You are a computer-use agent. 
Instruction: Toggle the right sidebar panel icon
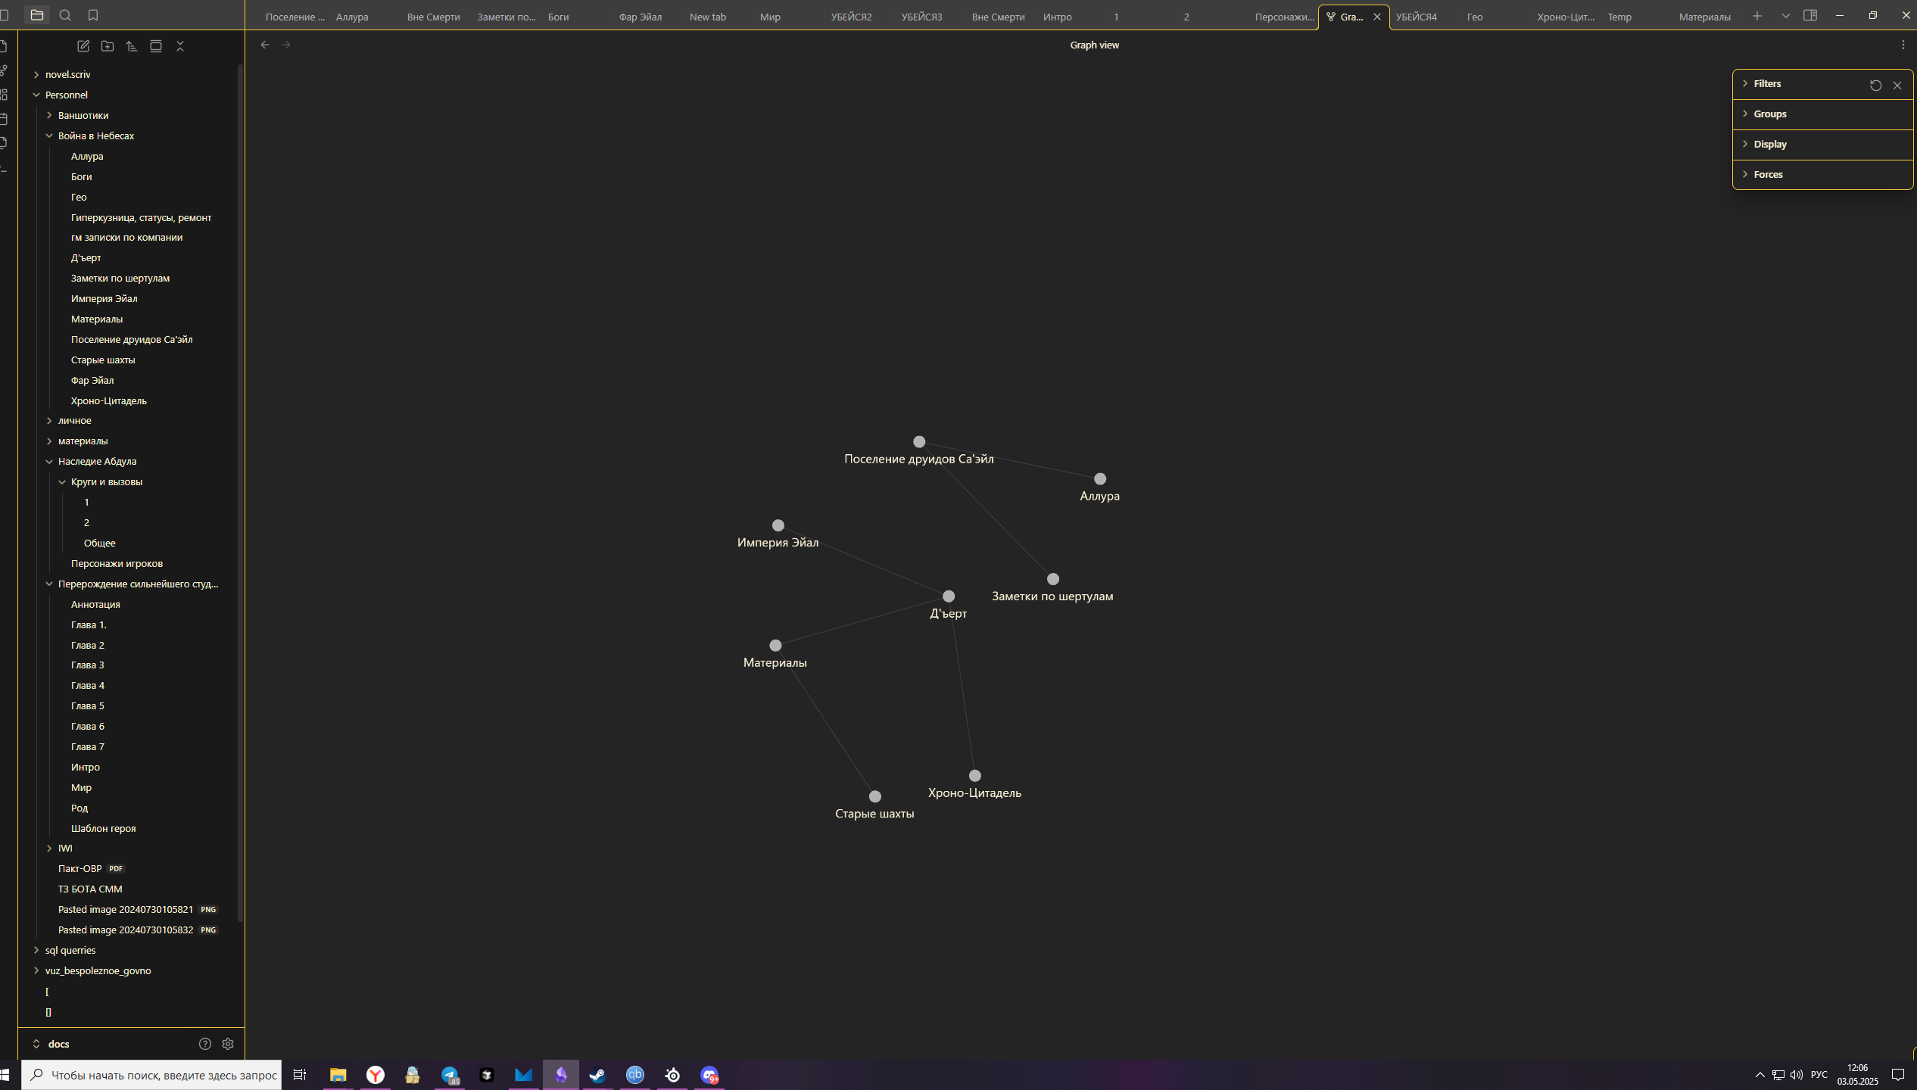(x=1810, y=16)
